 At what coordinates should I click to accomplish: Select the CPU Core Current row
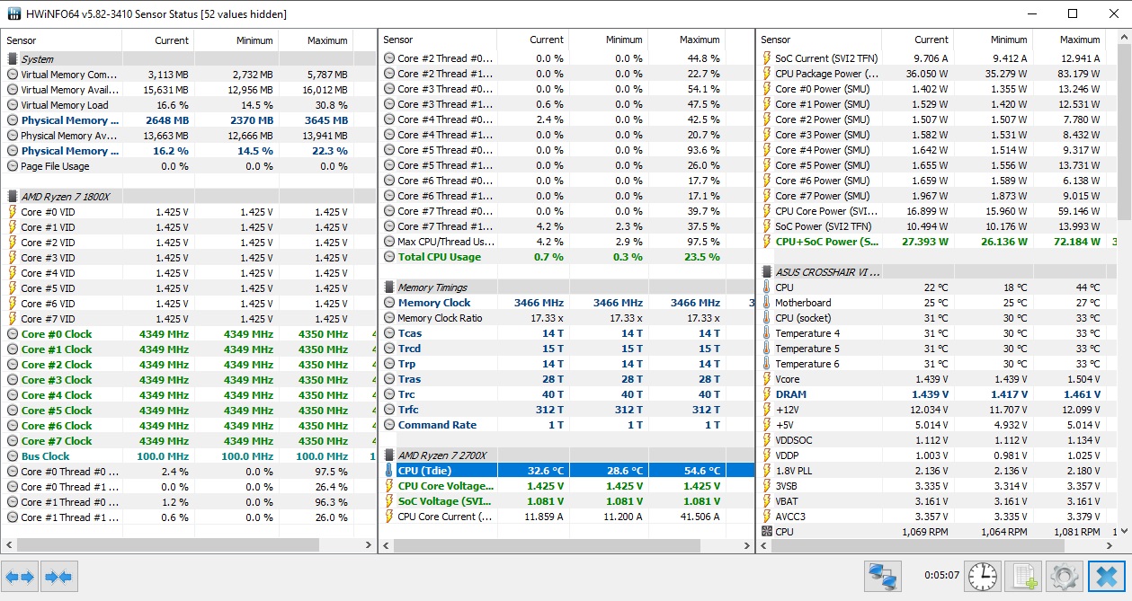[566, 517]
